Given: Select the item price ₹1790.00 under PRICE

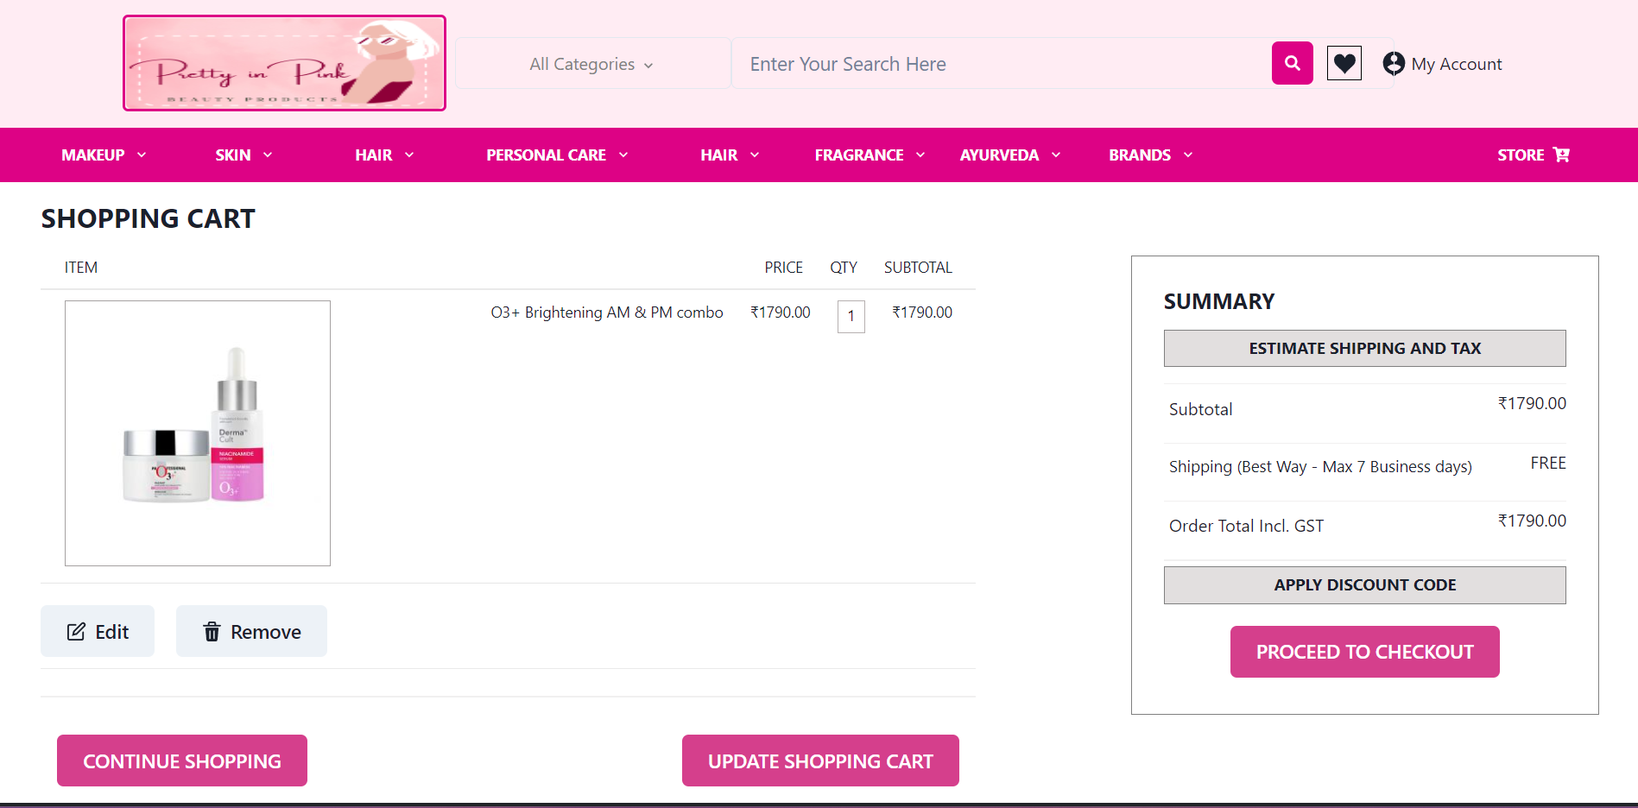Looking at the screenshot, I should 781,312.
